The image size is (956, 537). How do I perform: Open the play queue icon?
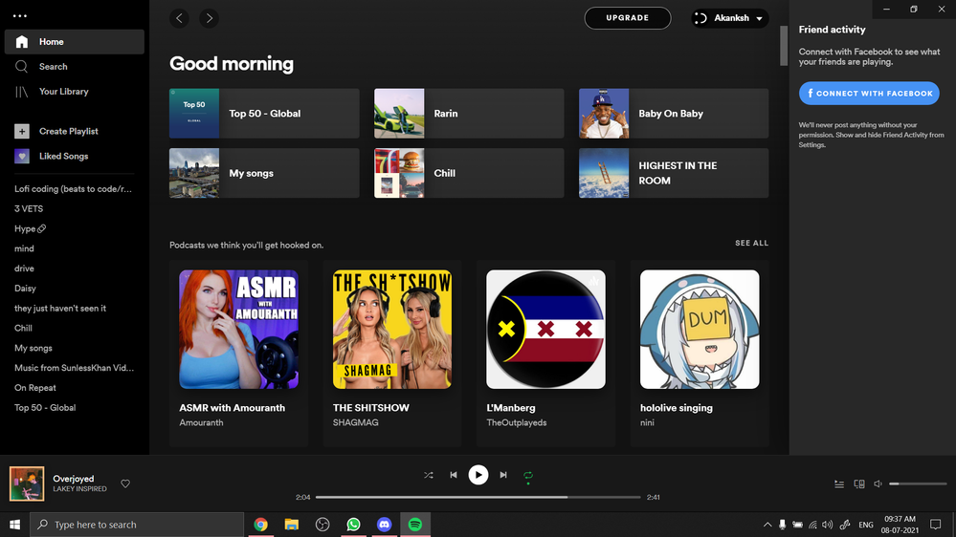(x=839, y=484)
